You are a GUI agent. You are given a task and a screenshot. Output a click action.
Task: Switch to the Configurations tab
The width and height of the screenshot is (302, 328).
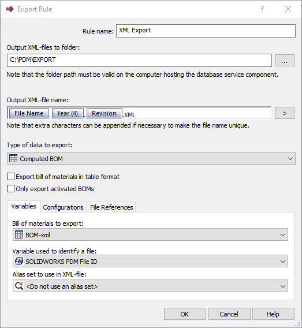tap(63, 207)
